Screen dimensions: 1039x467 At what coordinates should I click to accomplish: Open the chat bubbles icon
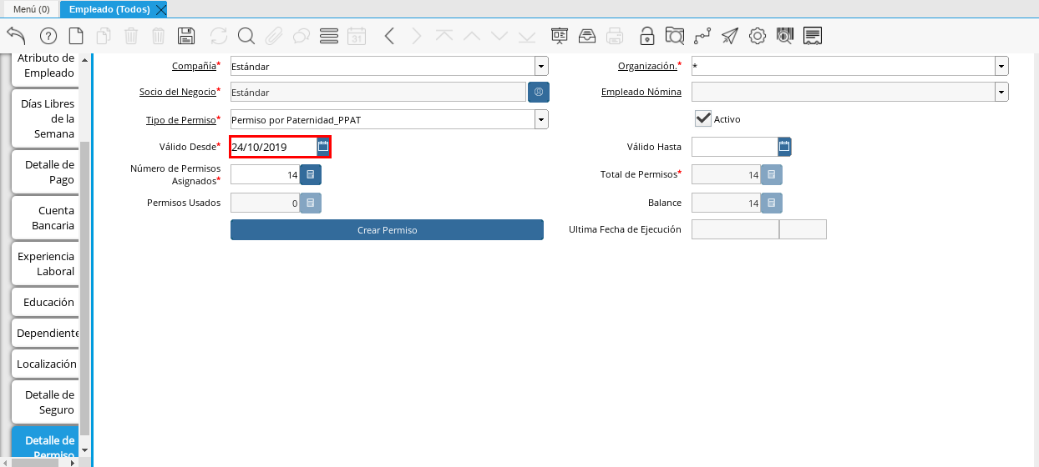(302, 36)
